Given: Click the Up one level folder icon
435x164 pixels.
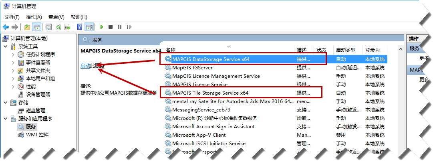Looking at the screenshot, I should pos(27,27).
